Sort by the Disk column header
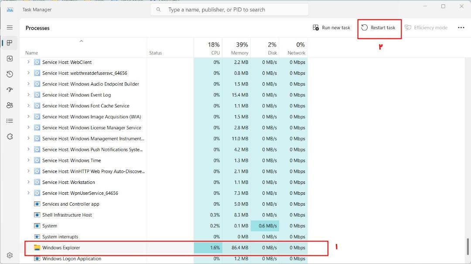Viewport: 471px width, 264px height. (265, 48)
